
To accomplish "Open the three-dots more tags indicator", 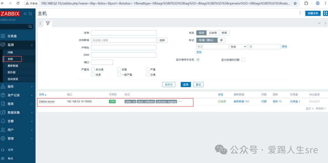I will 180,101.
